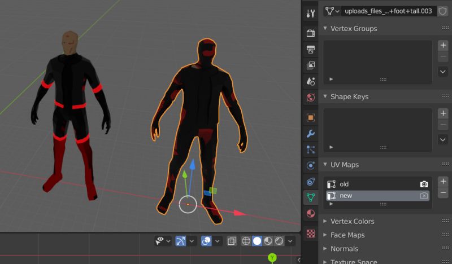Open the Object properties tab (orange square)

tap(310, 117)
